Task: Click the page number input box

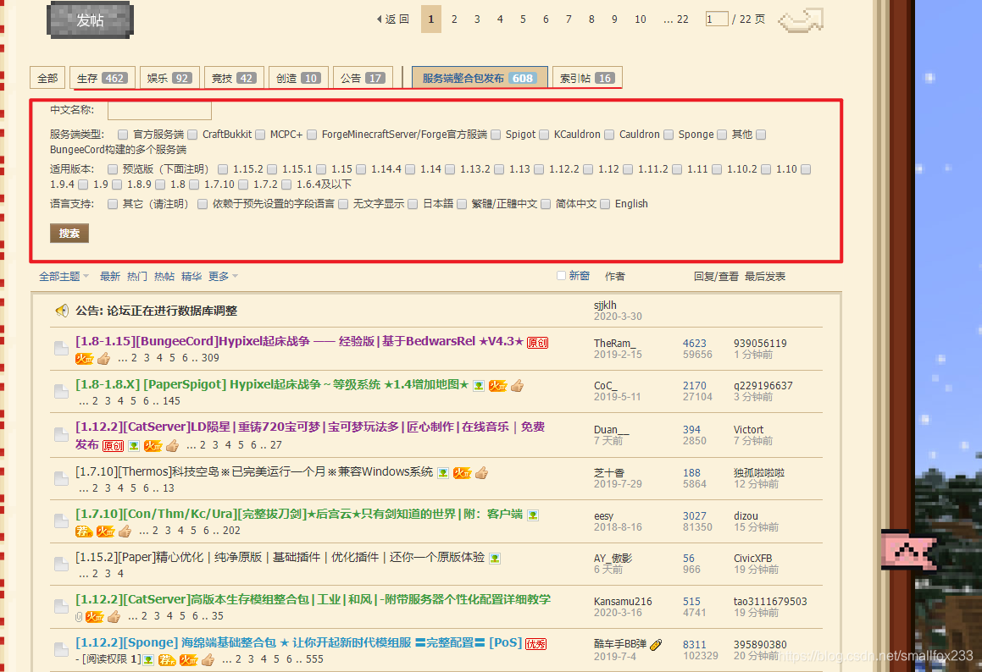Action: click(x=717, y=19)
